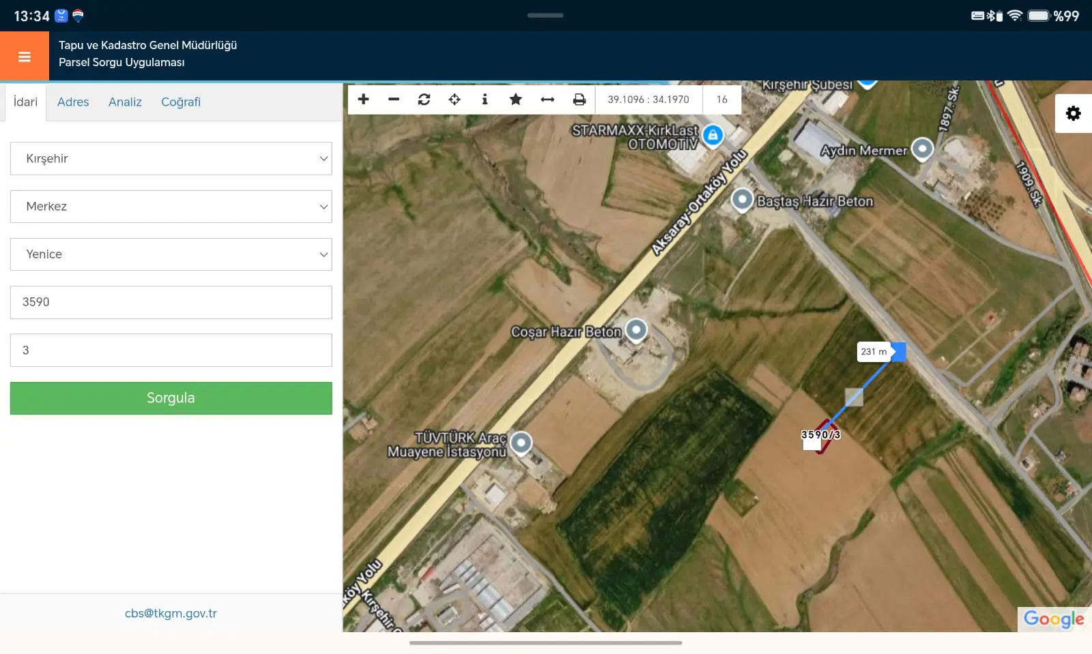Select the distance measure arrows icon
Image resolution: width=1092 pixels, height=654 pixels.
click(x=547, y=100)
